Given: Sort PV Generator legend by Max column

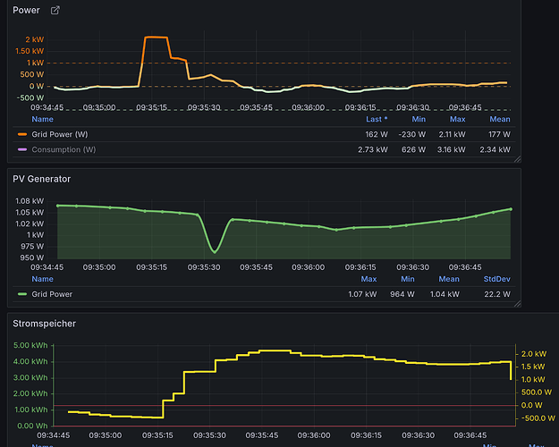Looking at the screenshot, I should coord(368,279).
